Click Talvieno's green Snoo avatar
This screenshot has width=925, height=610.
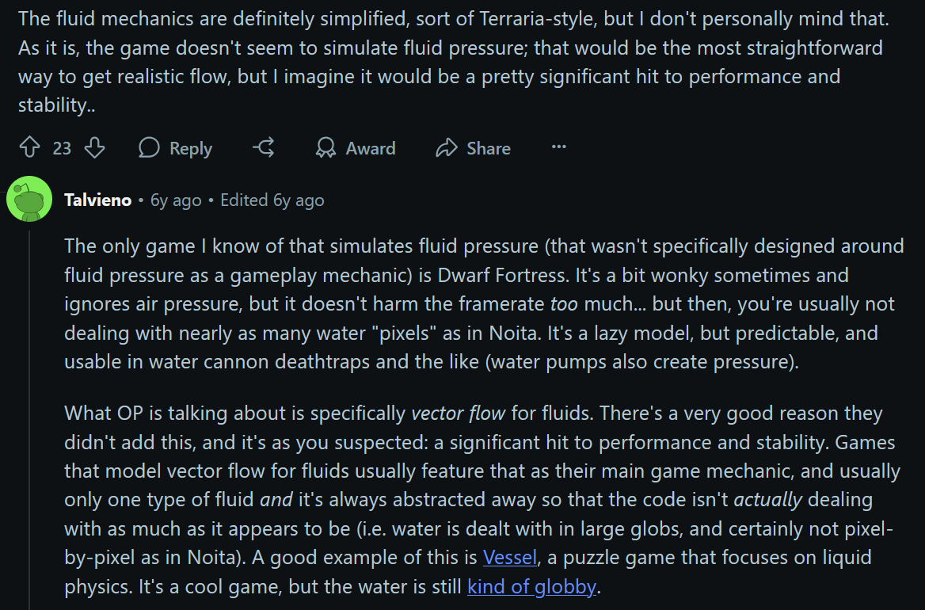[29, 199]
